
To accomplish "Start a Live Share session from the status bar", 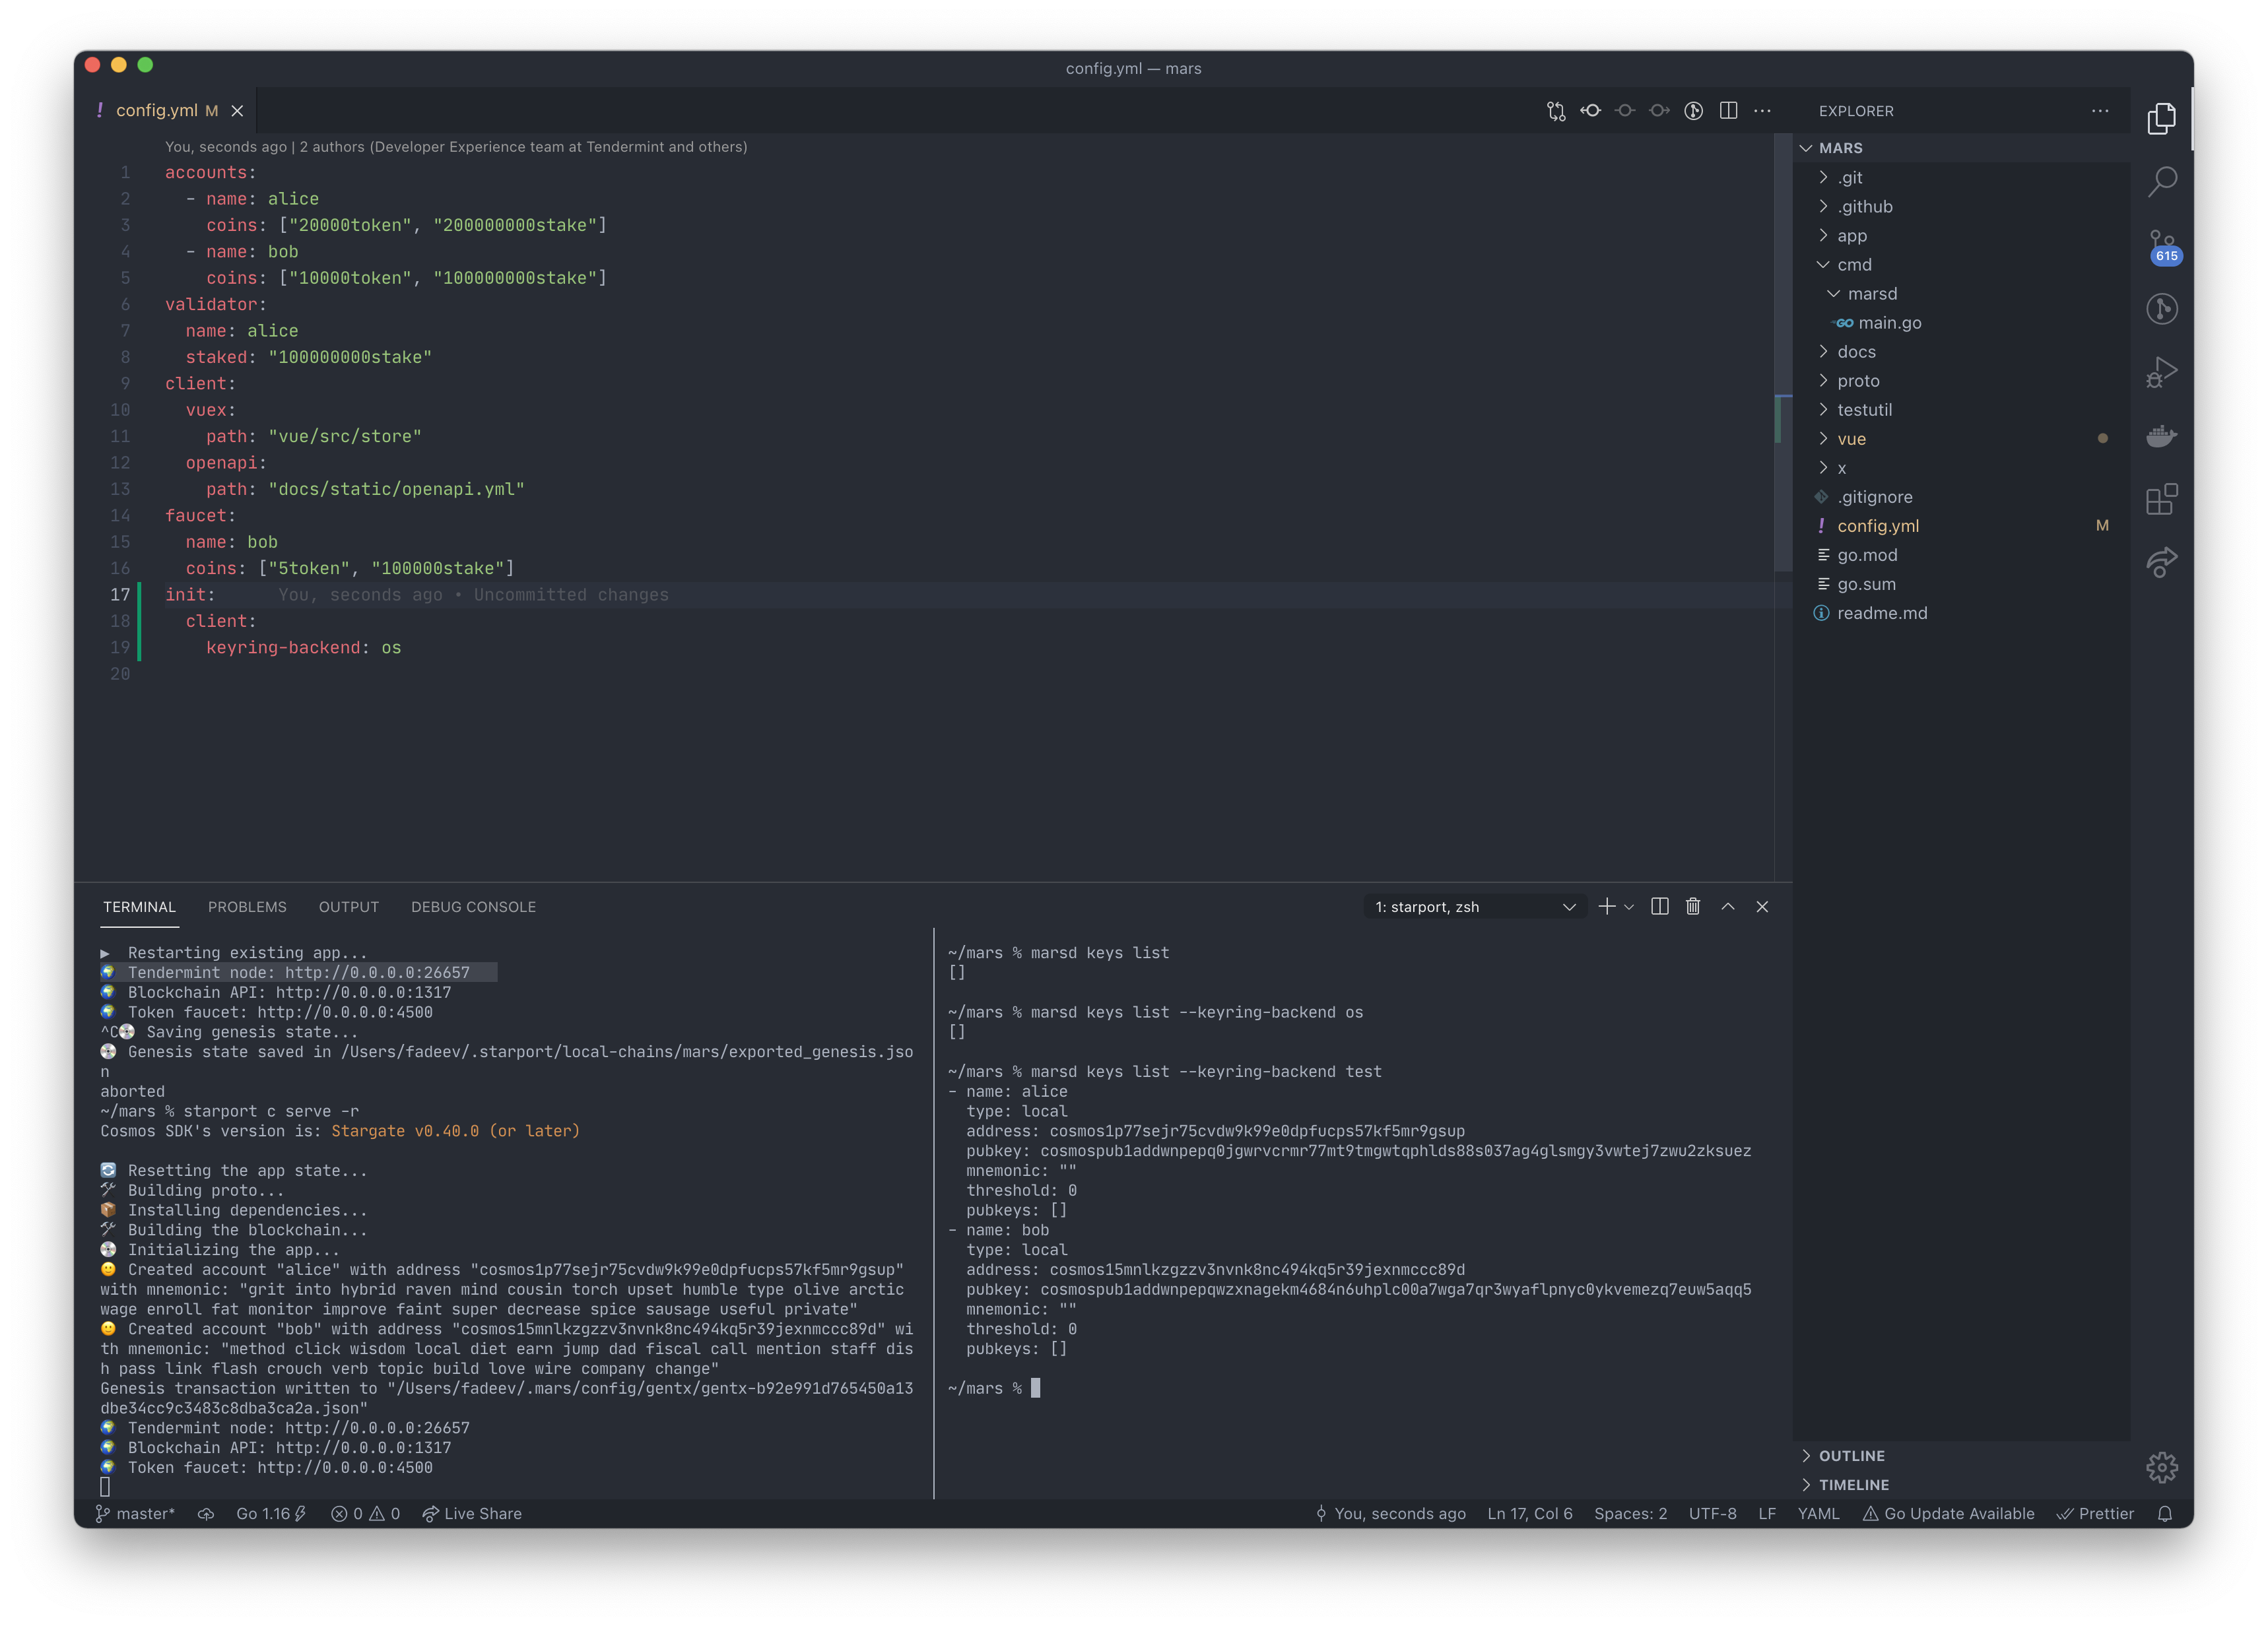I will coord(471,1514).
